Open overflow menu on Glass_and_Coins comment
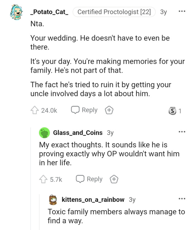The width and height of the screenshot is (195, 230). 182,132
